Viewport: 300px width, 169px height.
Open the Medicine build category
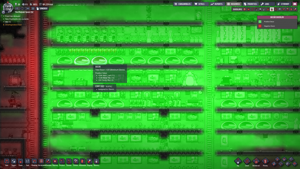(55, 161)
